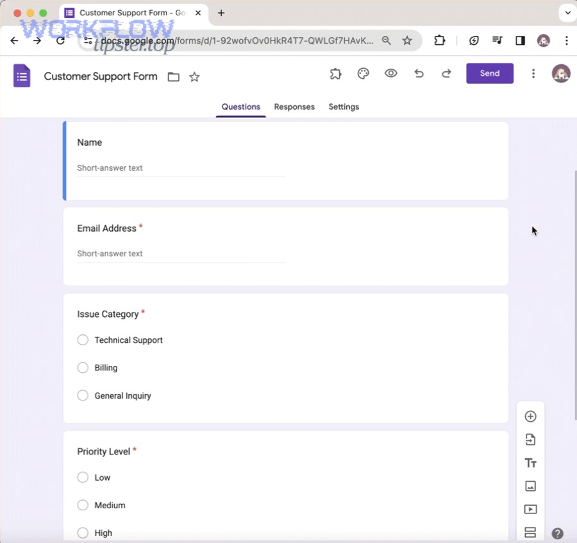Import questions from another form
Image resolution: width=577 pixels, height=543 pixels.
530,439
